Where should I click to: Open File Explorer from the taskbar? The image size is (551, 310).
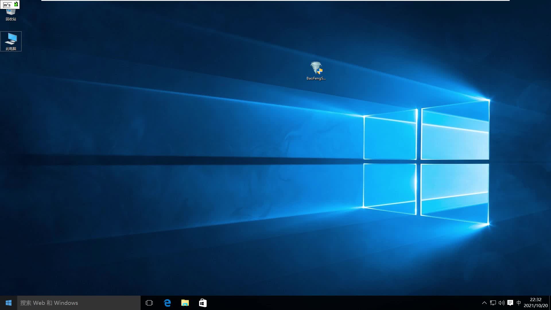(185, 303)
